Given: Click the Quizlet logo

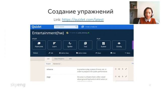Looking at the screenshot, I should point(36,27).
